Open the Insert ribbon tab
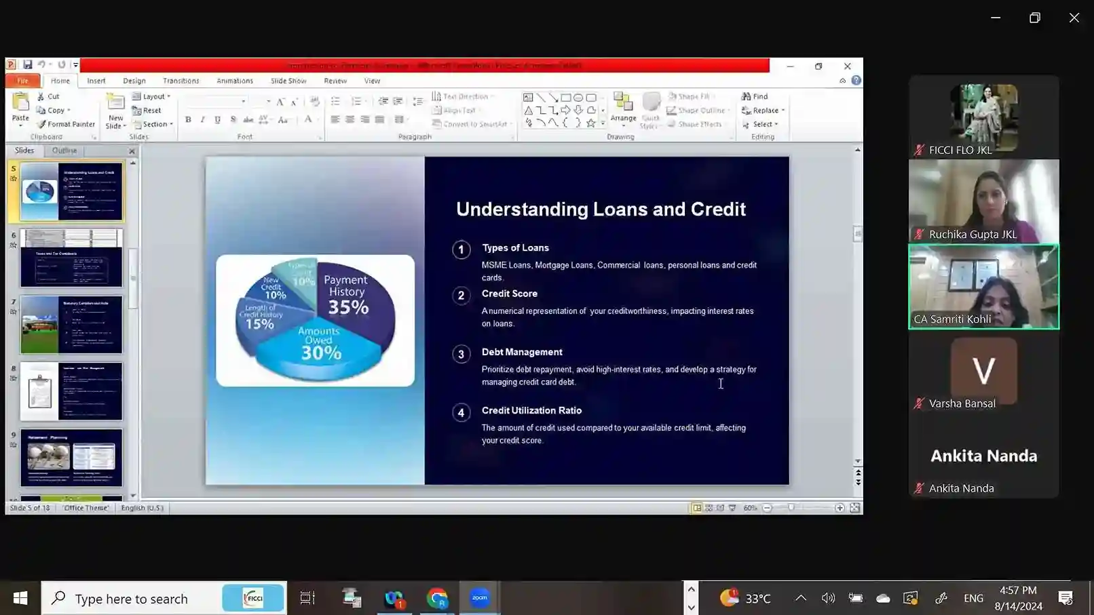 coord(96,81)
